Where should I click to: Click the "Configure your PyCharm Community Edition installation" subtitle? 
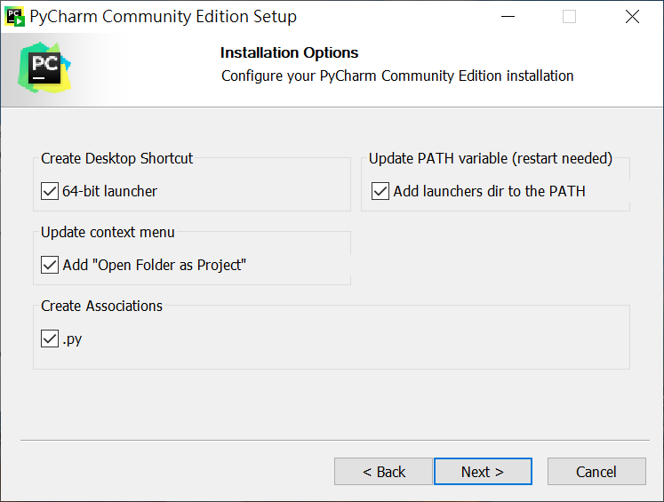coord(397,76)
